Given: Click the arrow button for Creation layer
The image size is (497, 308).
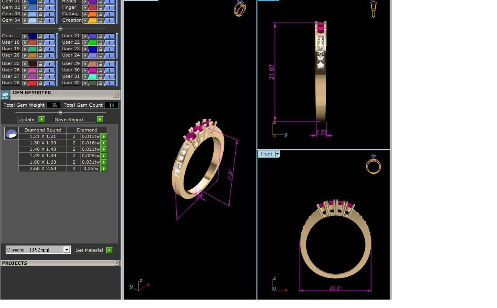Looking at the screenshot, I should pos(85,20).
